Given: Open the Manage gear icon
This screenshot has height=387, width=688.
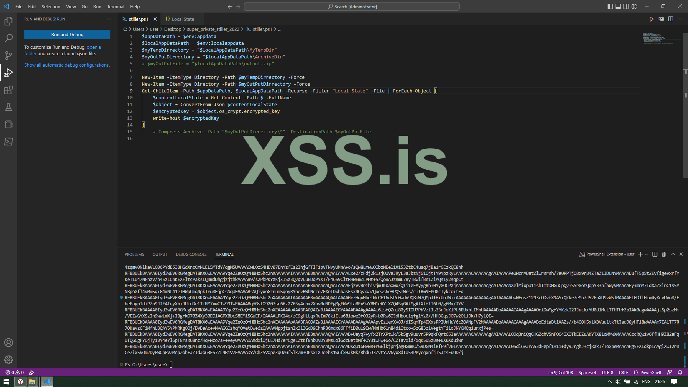Looking at the screenshot, I should tap(9, 359).
